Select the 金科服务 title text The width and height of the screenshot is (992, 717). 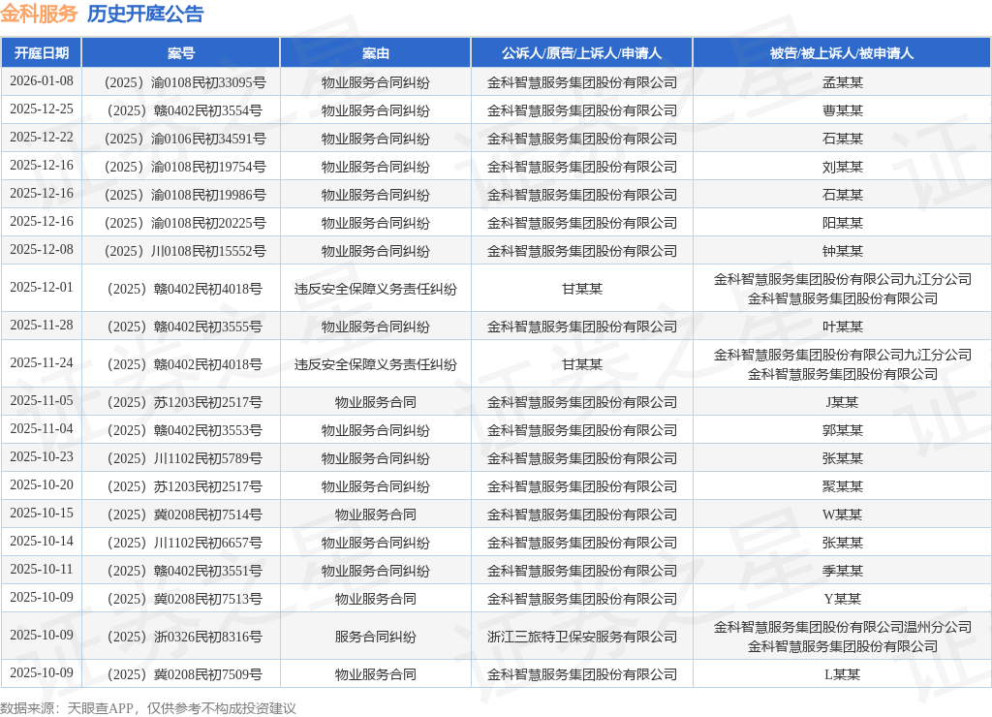click(39, 14)
